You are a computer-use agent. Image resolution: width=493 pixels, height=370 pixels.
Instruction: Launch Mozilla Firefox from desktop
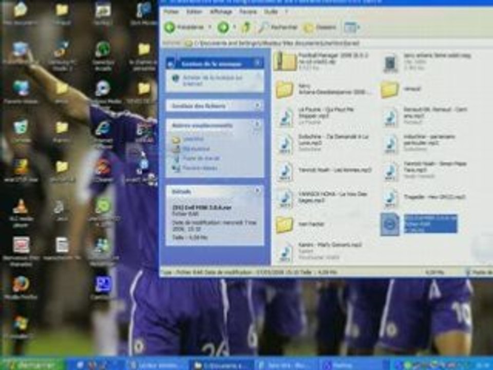pos(21,288)
